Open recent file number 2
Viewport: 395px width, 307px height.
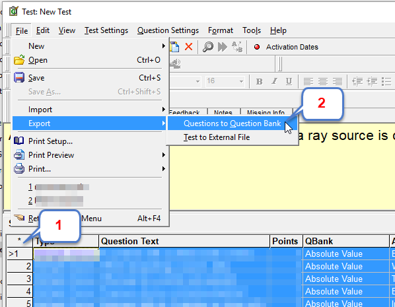tap(89, 201)
